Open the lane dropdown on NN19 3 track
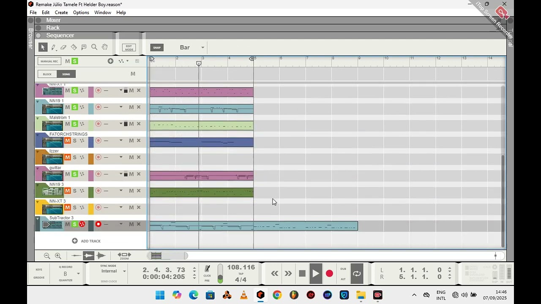This screenshot has height=304, width=541. (x=121, y=191)
